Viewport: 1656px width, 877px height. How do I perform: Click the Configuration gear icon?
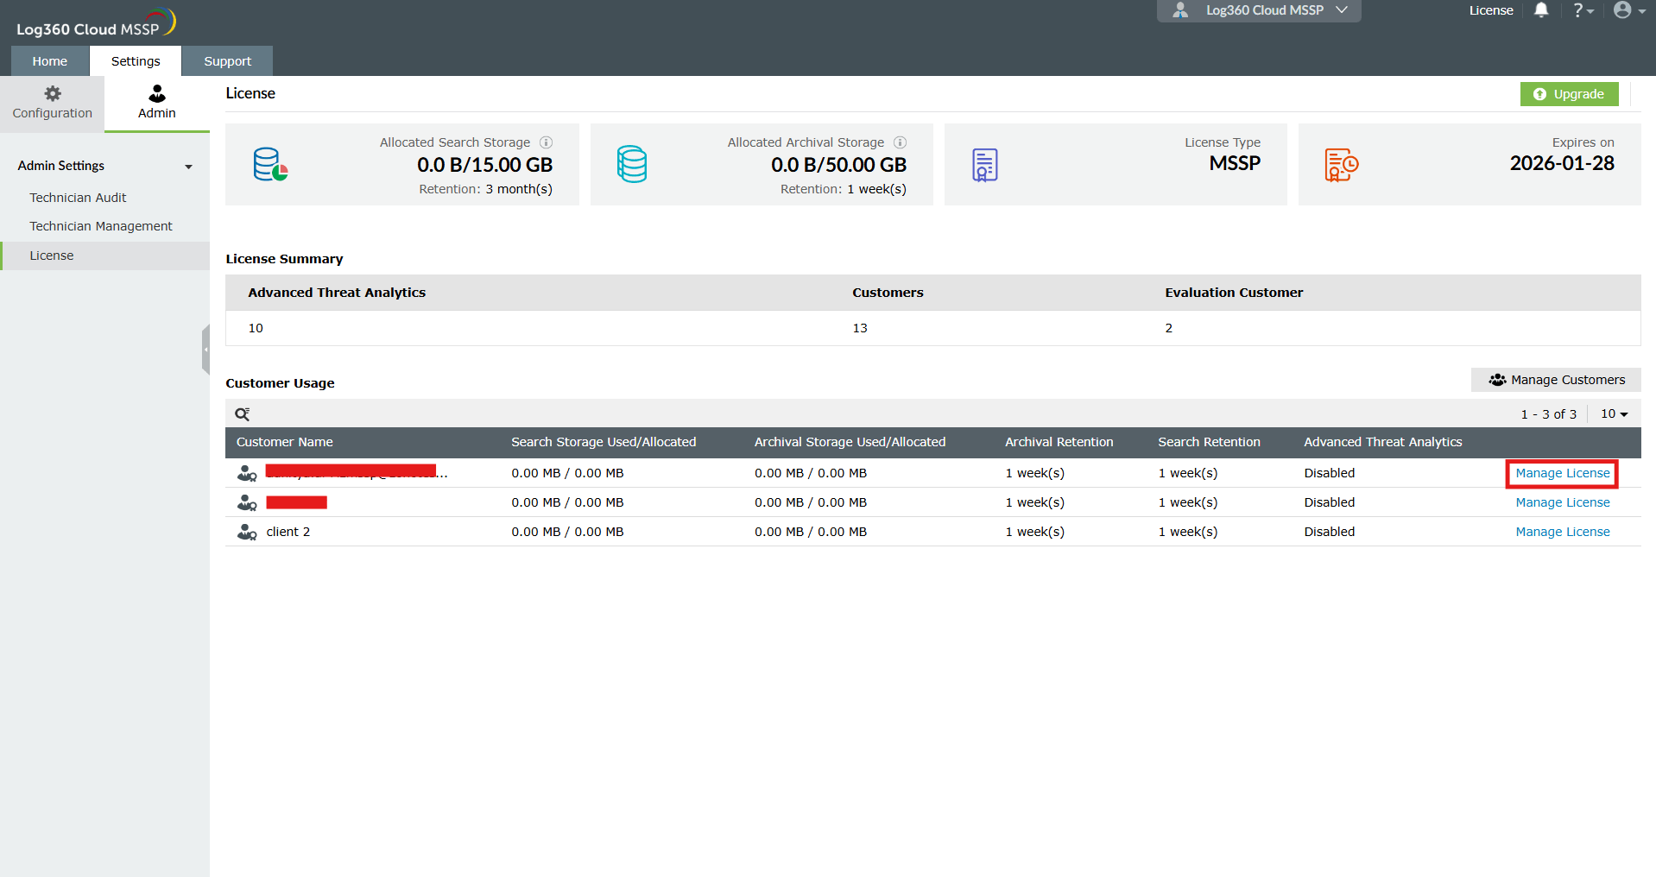53,93
